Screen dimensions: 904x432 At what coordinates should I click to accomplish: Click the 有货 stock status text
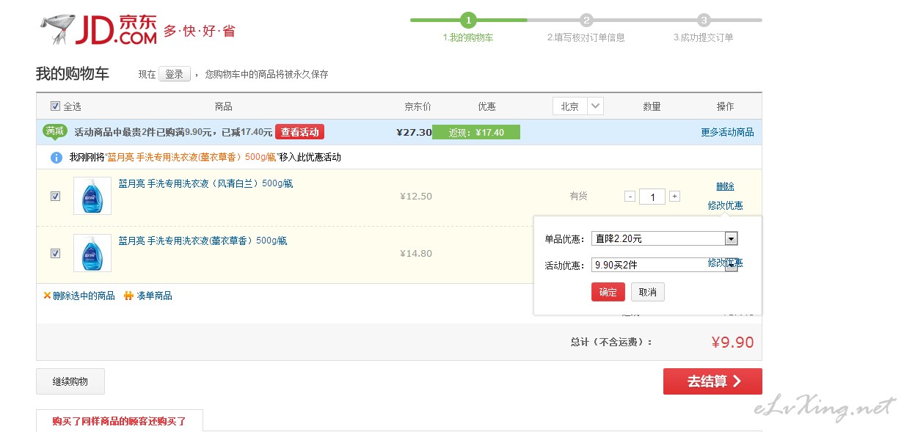click(578, 196)
